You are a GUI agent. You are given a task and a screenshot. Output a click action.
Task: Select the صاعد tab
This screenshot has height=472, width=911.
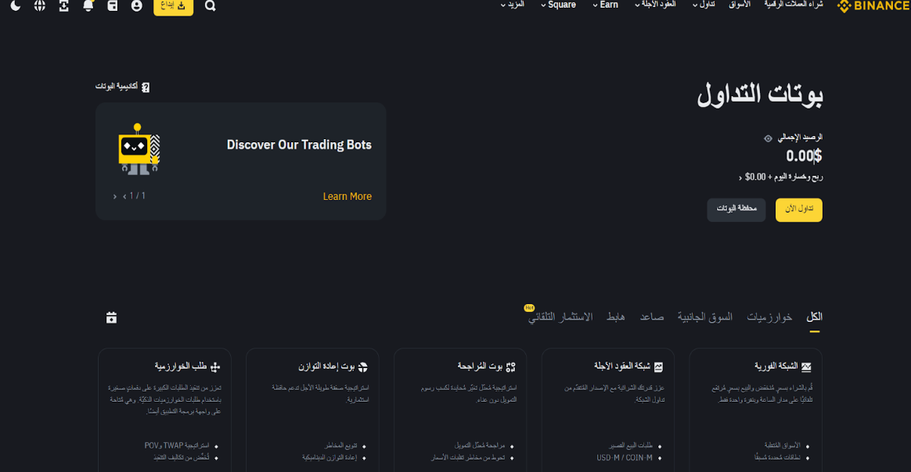click(652, 317)
